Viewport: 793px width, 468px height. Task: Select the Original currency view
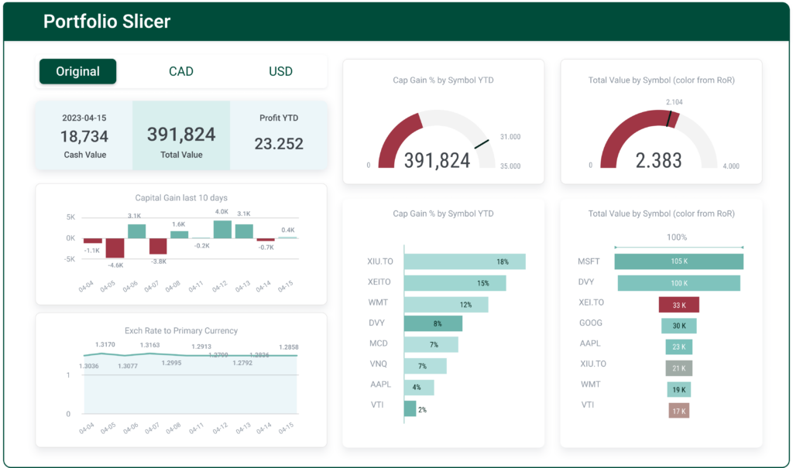(77, 71)
